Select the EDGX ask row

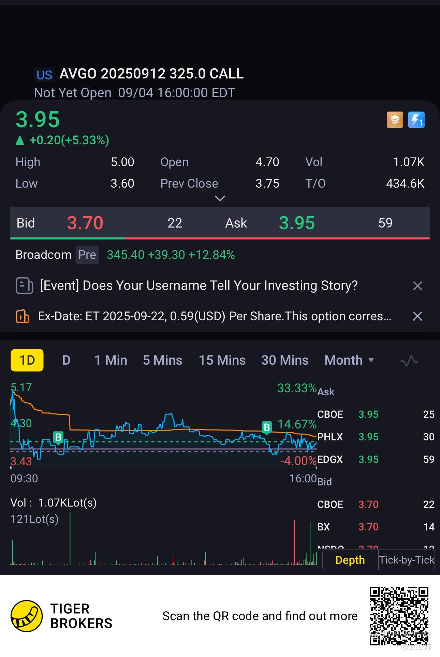376,459
